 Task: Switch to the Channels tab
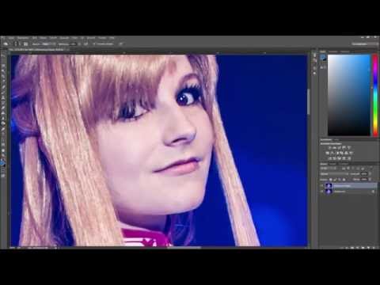pyautogui.click(x=332, y=164)
